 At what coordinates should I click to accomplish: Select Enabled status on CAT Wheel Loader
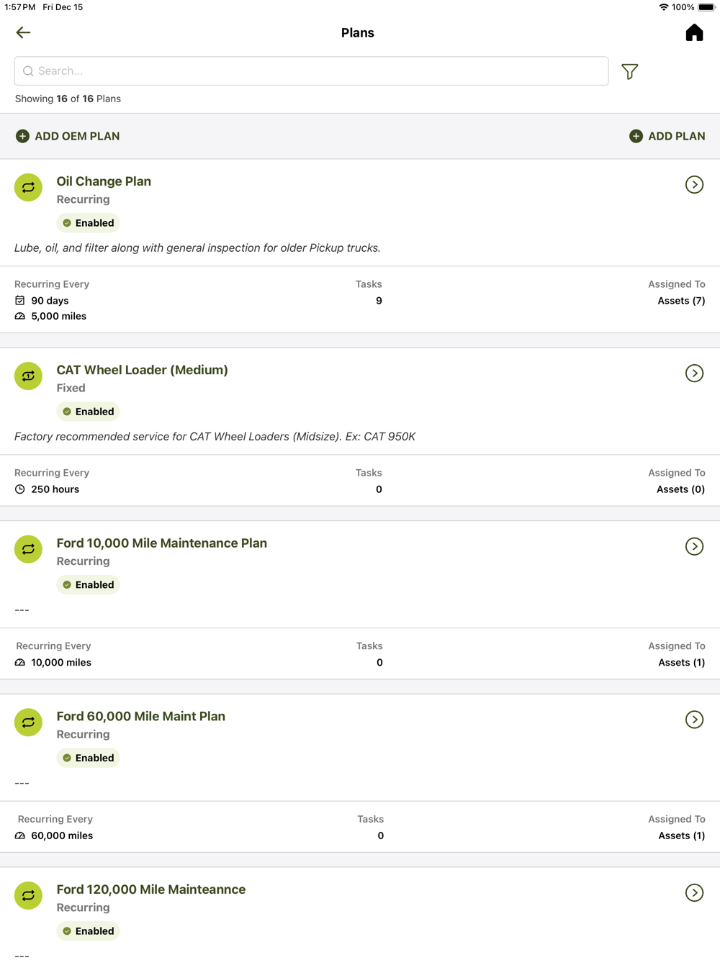88,412
